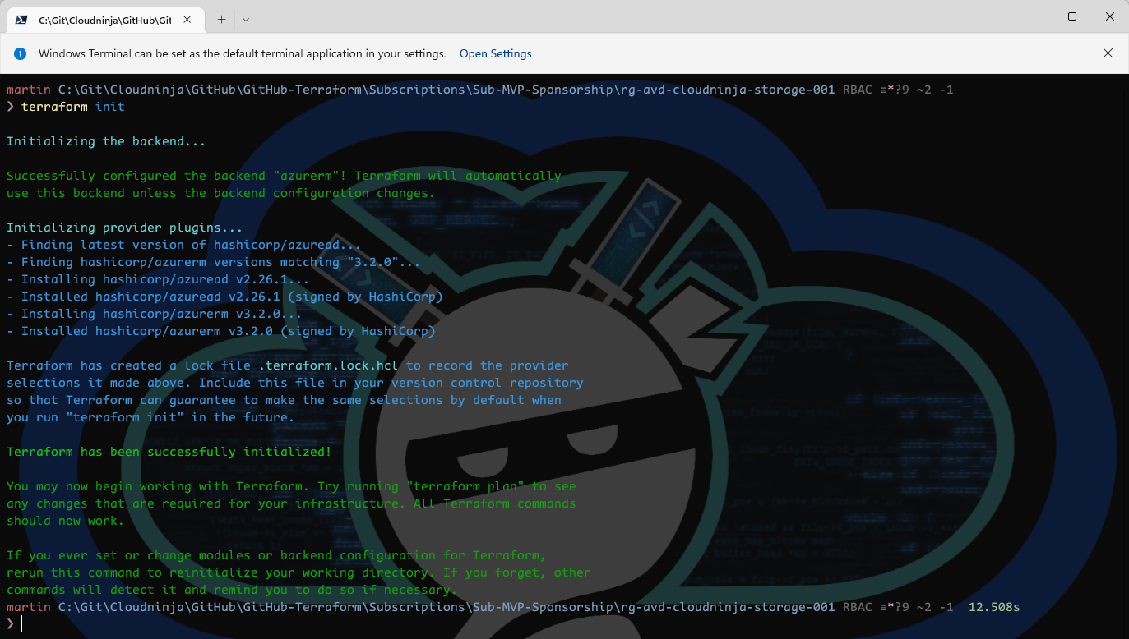This screenshot has height=639, width=1129.
Task: Maximize the Windows Terminal window
Action: point(1072,16)
